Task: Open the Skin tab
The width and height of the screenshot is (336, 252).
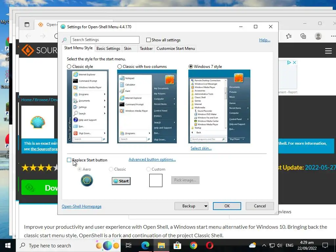Action: [128, 49]
